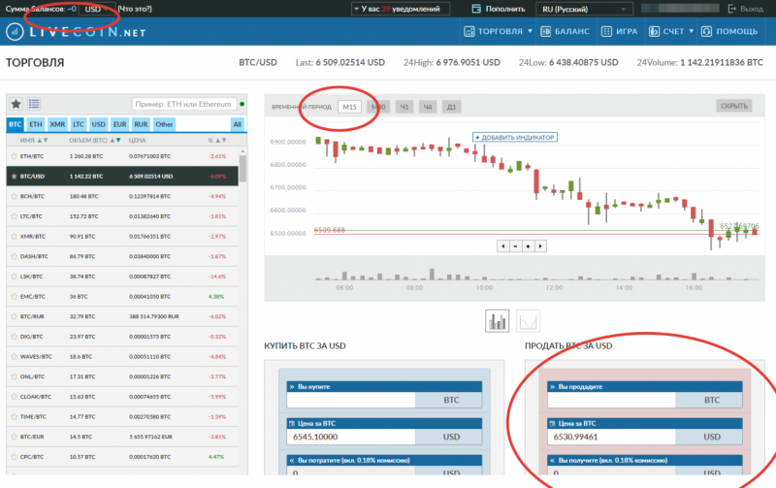The image size is (776, 488).
Task: Focus the pair search field
Action: (x=183, y=104)
